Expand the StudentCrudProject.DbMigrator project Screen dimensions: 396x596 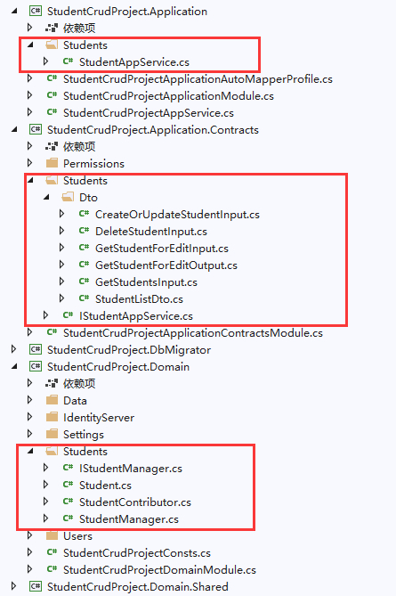pyautogui.click(x=14, y=349)
